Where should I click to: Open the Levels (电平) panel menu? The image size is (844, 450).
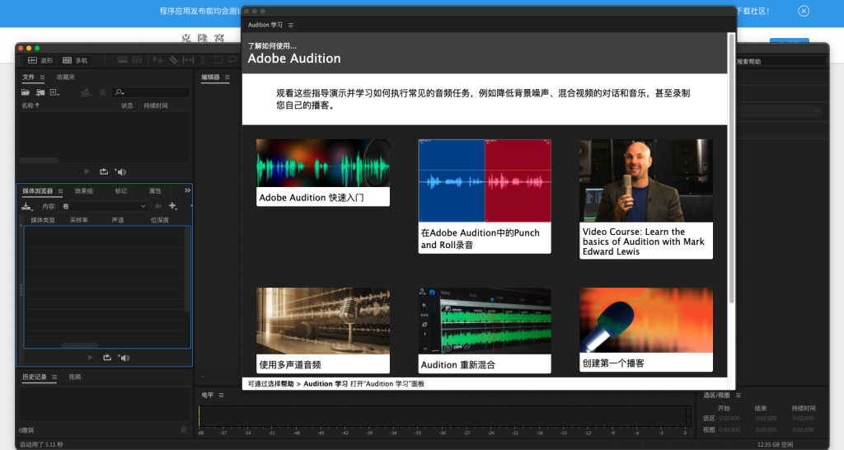tap(221, 395)
